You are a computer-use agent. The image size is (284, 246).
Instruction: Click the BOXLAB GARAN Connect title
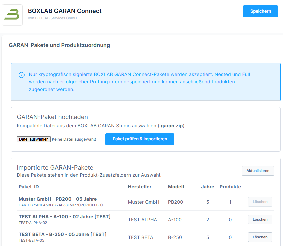point(65,11)
